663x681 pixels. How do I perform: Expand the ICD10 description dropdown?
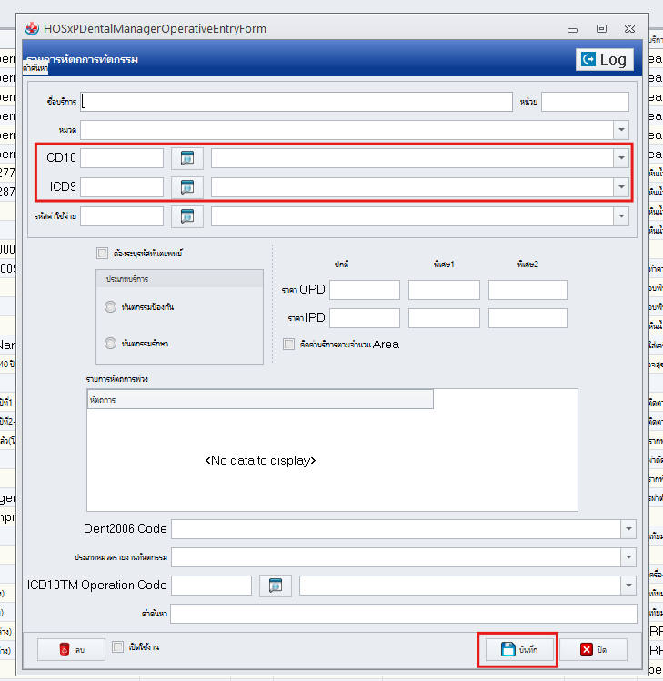(x=621, y=158)
